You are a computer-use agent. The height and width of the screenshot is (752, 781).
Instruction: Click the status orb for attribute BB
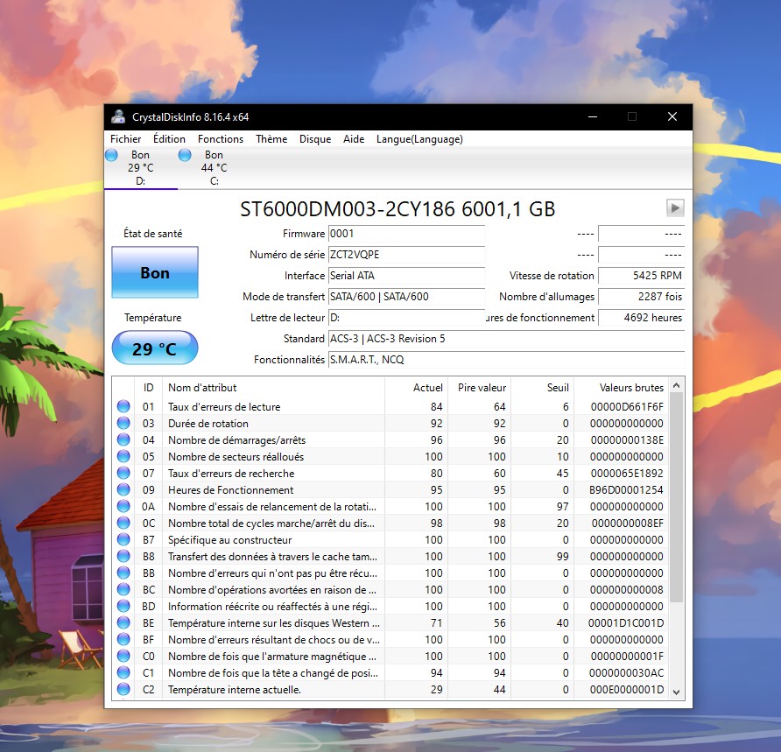click(123, 573)
